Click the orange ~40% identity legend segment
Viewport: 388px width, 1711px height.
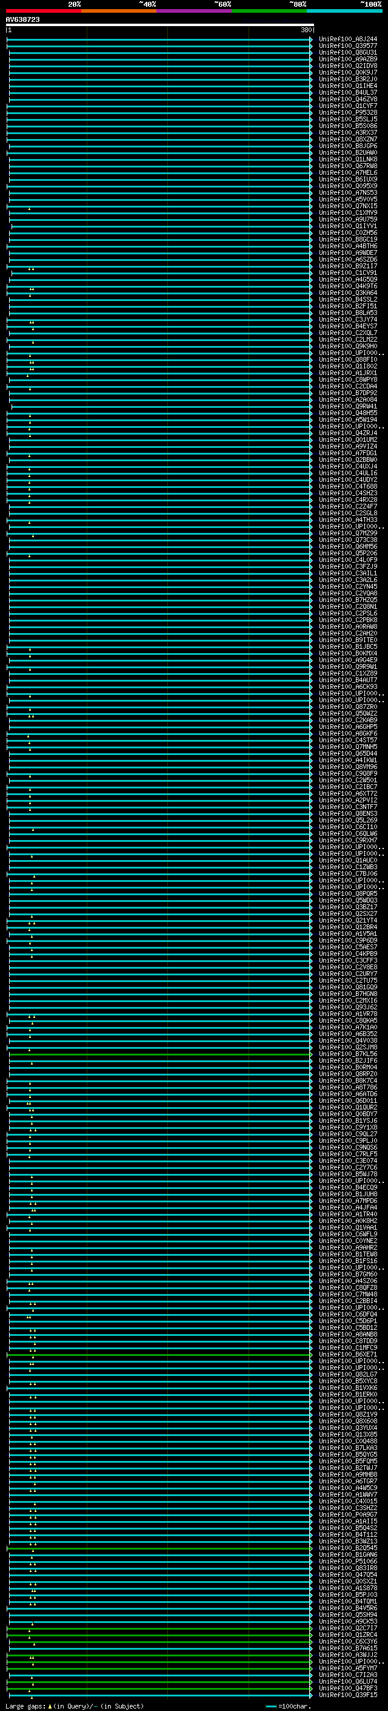click(119, 11)
